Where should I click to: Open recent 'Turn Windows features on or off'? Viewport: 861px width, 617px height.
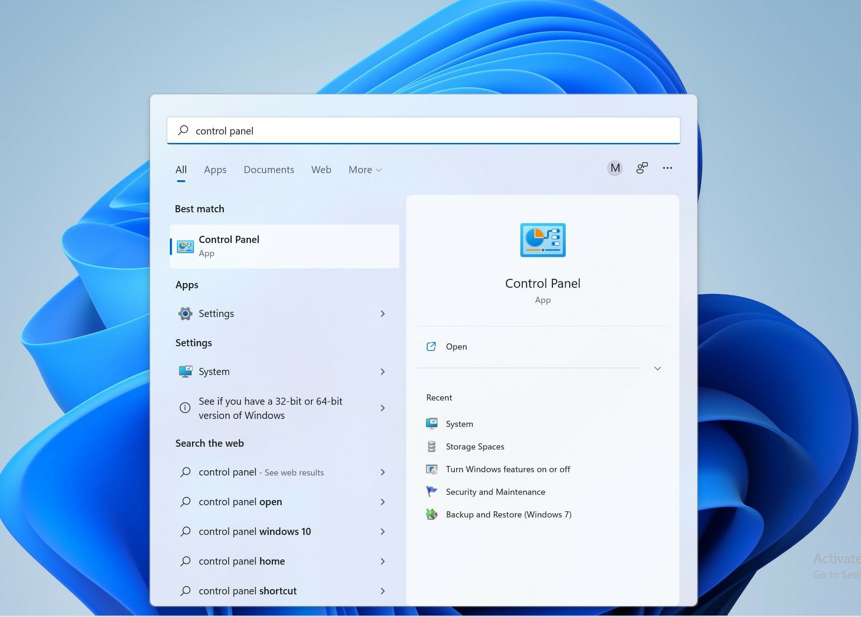coord(508,469)
